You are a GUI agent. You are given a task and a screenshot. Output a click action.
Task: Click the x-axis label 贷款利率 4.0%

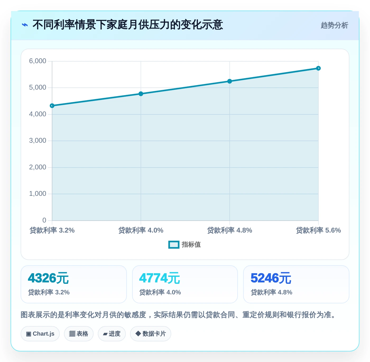click(x=141, y=230)
